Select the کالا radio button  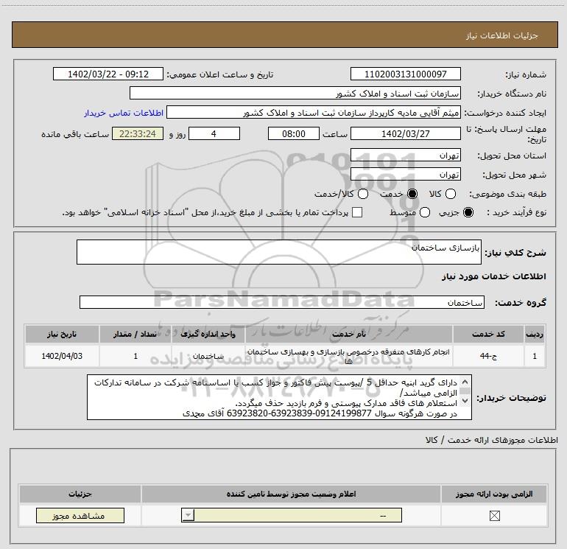(x=451, y=194)
